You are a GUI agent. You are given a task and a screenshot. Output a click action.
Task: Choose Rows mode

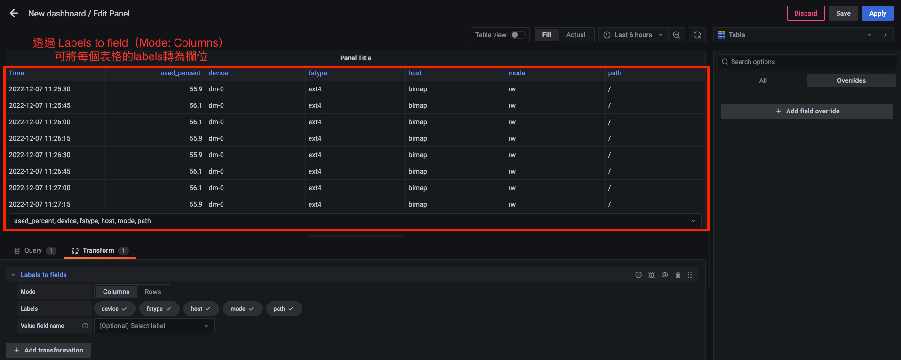point(153,292)
